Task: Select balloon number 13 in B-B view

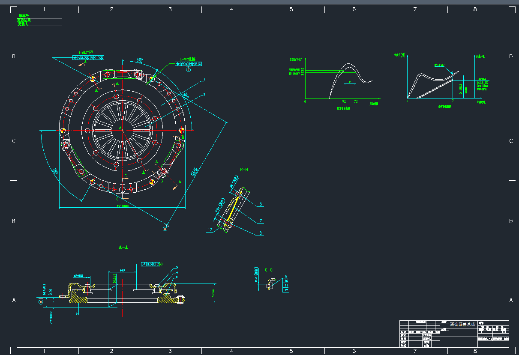Action: [x=210, y=230]
